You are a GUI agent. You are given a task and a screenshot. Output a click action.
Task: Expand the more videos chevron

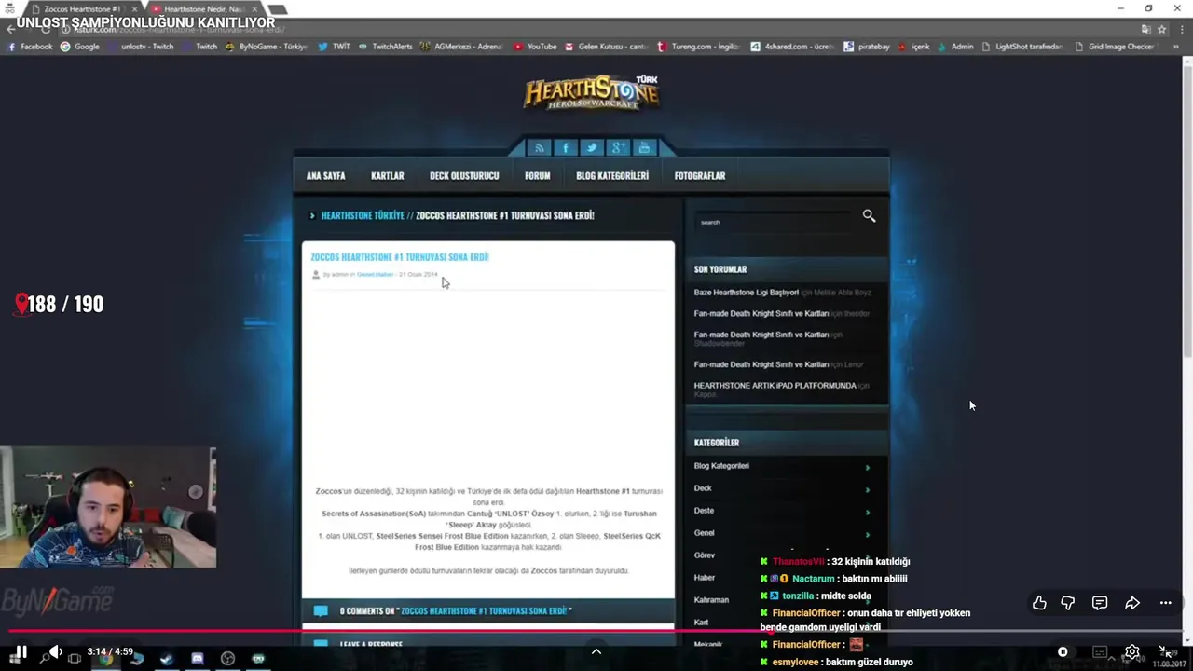(596, 651)
